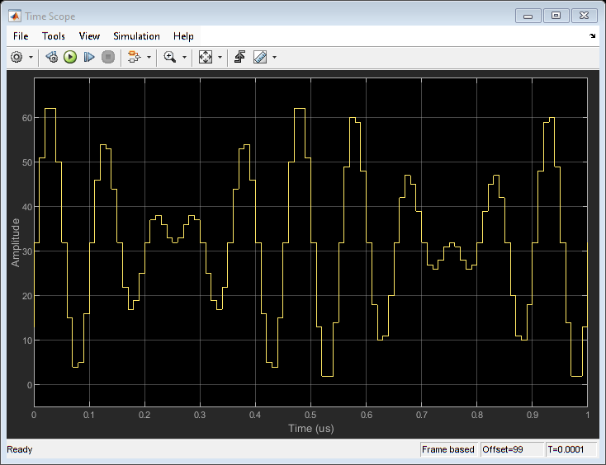Expand the highlight block dropdown arrow
This screenshot has height=465, width=606.
(x=149, y=57)
